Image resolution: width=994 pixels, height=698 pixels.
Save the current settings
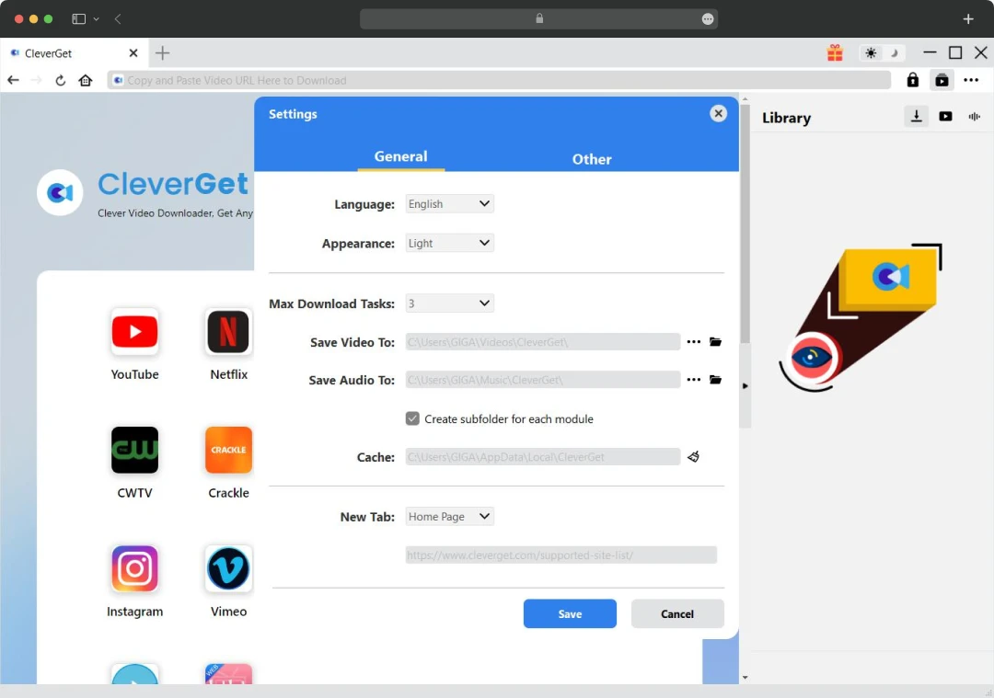click(x=570, y=613)
